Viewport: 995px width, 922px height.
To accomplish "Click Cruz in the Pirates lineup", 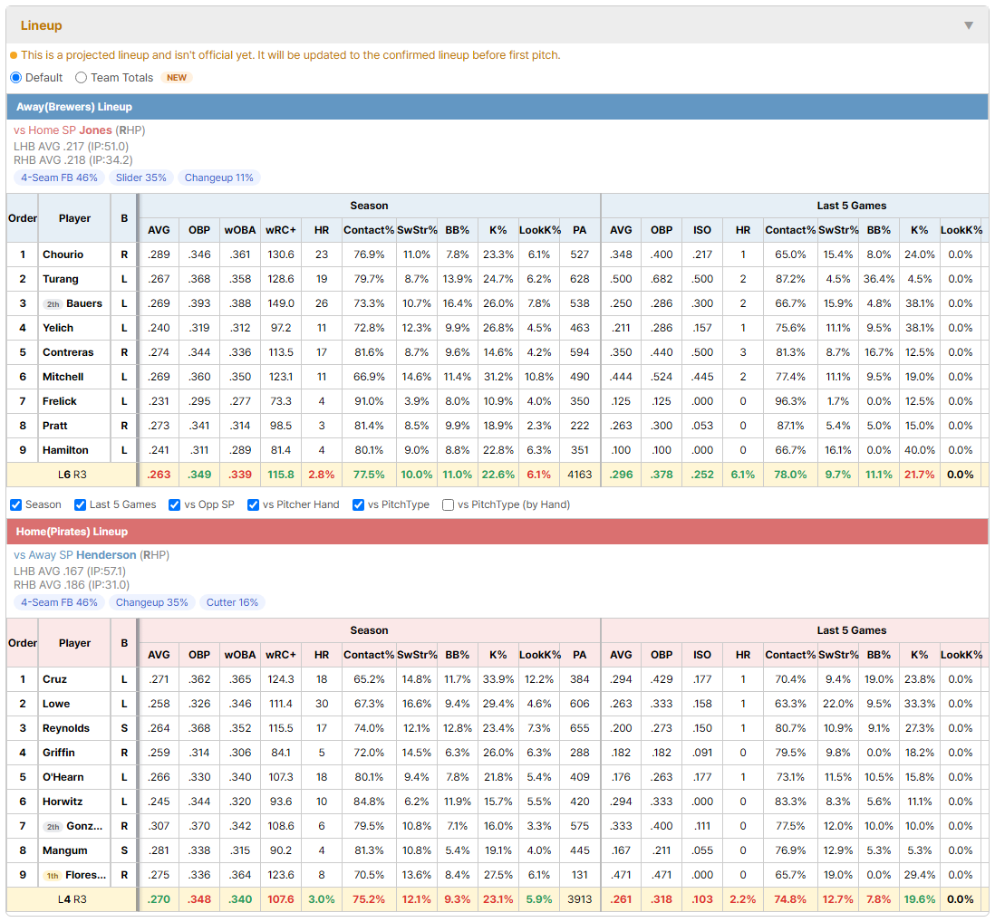I will [x=54, y=679].
